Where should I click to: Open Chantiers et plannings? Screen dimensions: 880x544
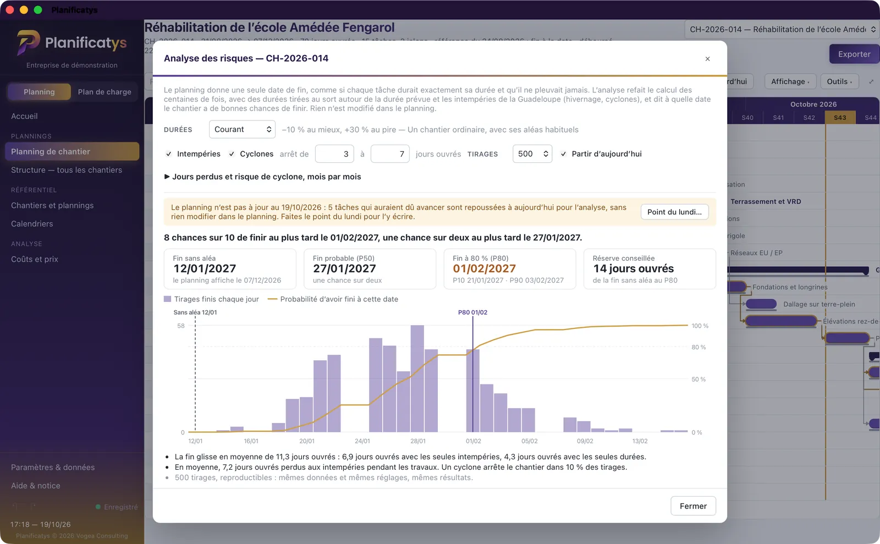[52, 205]
